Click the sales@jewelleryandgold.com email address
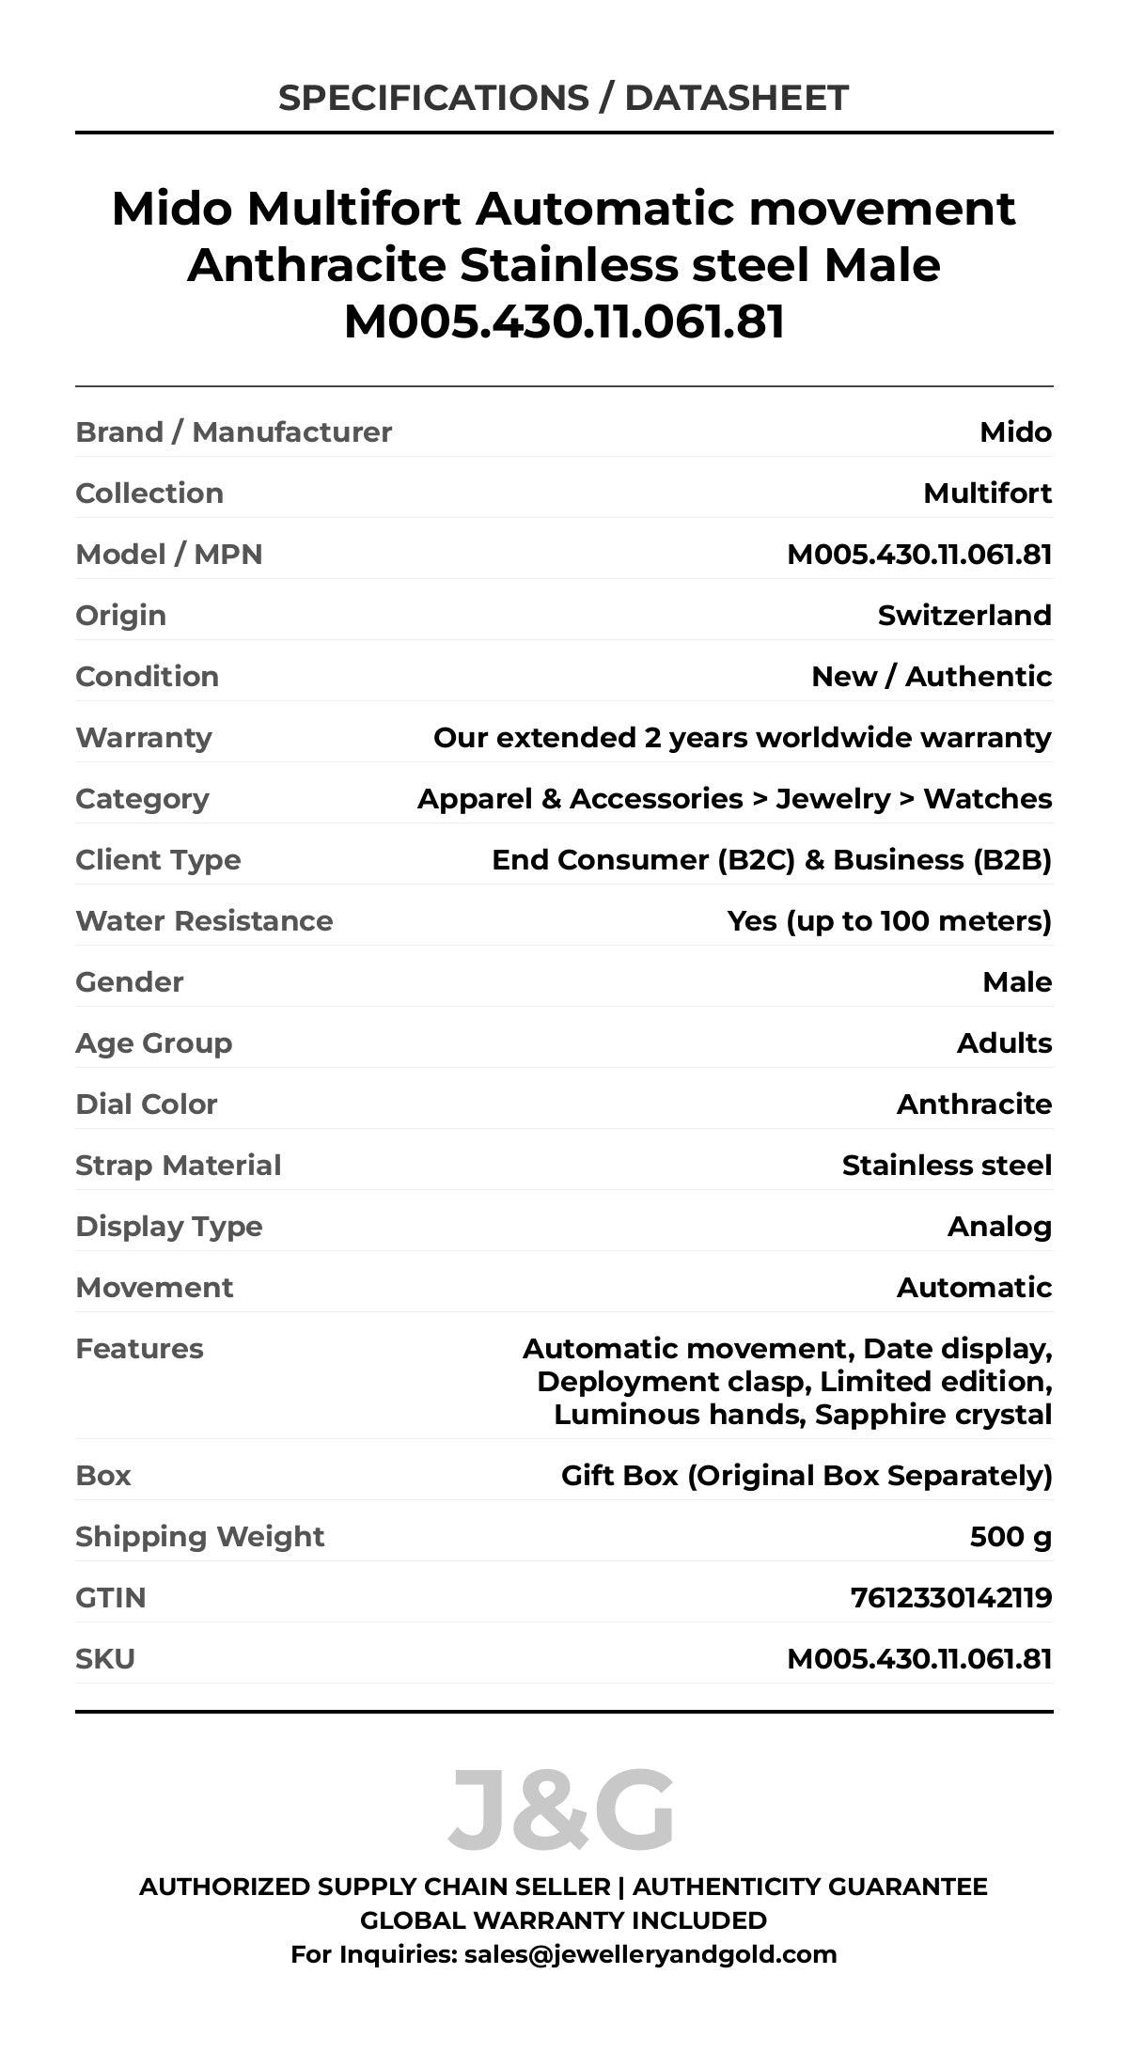The width and height of the screenshot is (1128, 2068). (x=650, y=1954)
